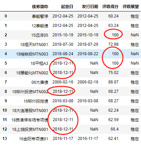The height and width of the screenshot is (146, 141).
Task: Click 发行日期 NaN in the 18平租A3 row
Action: [x=94, y=63]
